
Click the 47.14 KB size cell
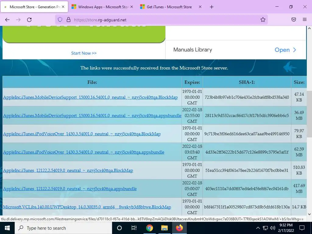(x=299, y=97)
